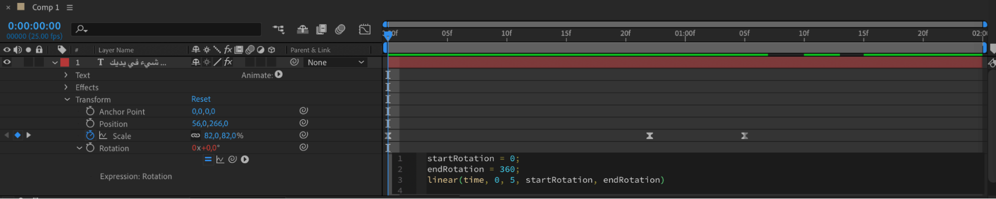
Task: Toggle the Rotation expression enable switch
Action: coord(208,159)
